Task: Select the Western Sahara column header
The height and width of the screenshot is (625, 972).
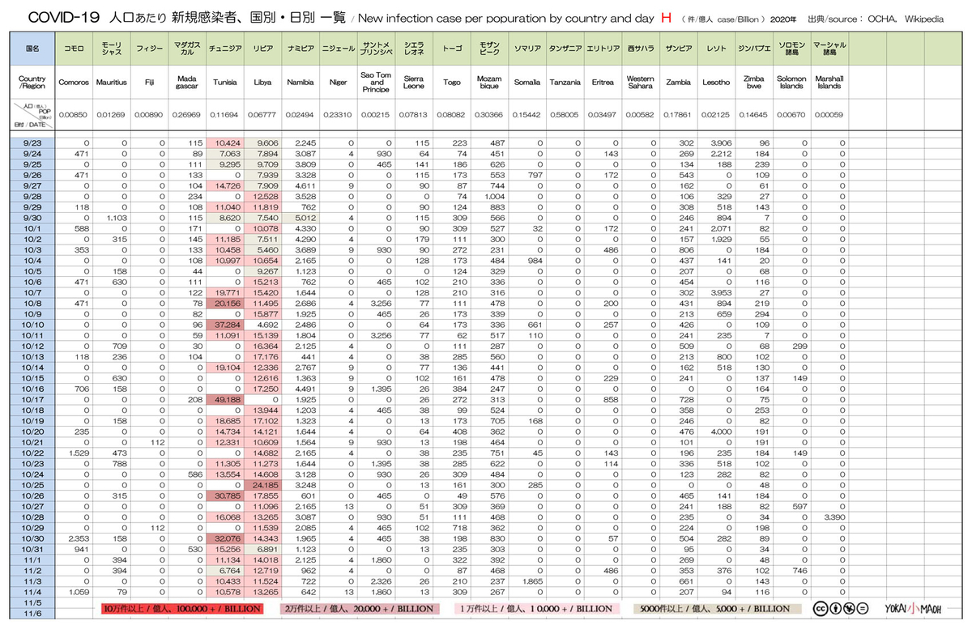Action: point(640,83)
